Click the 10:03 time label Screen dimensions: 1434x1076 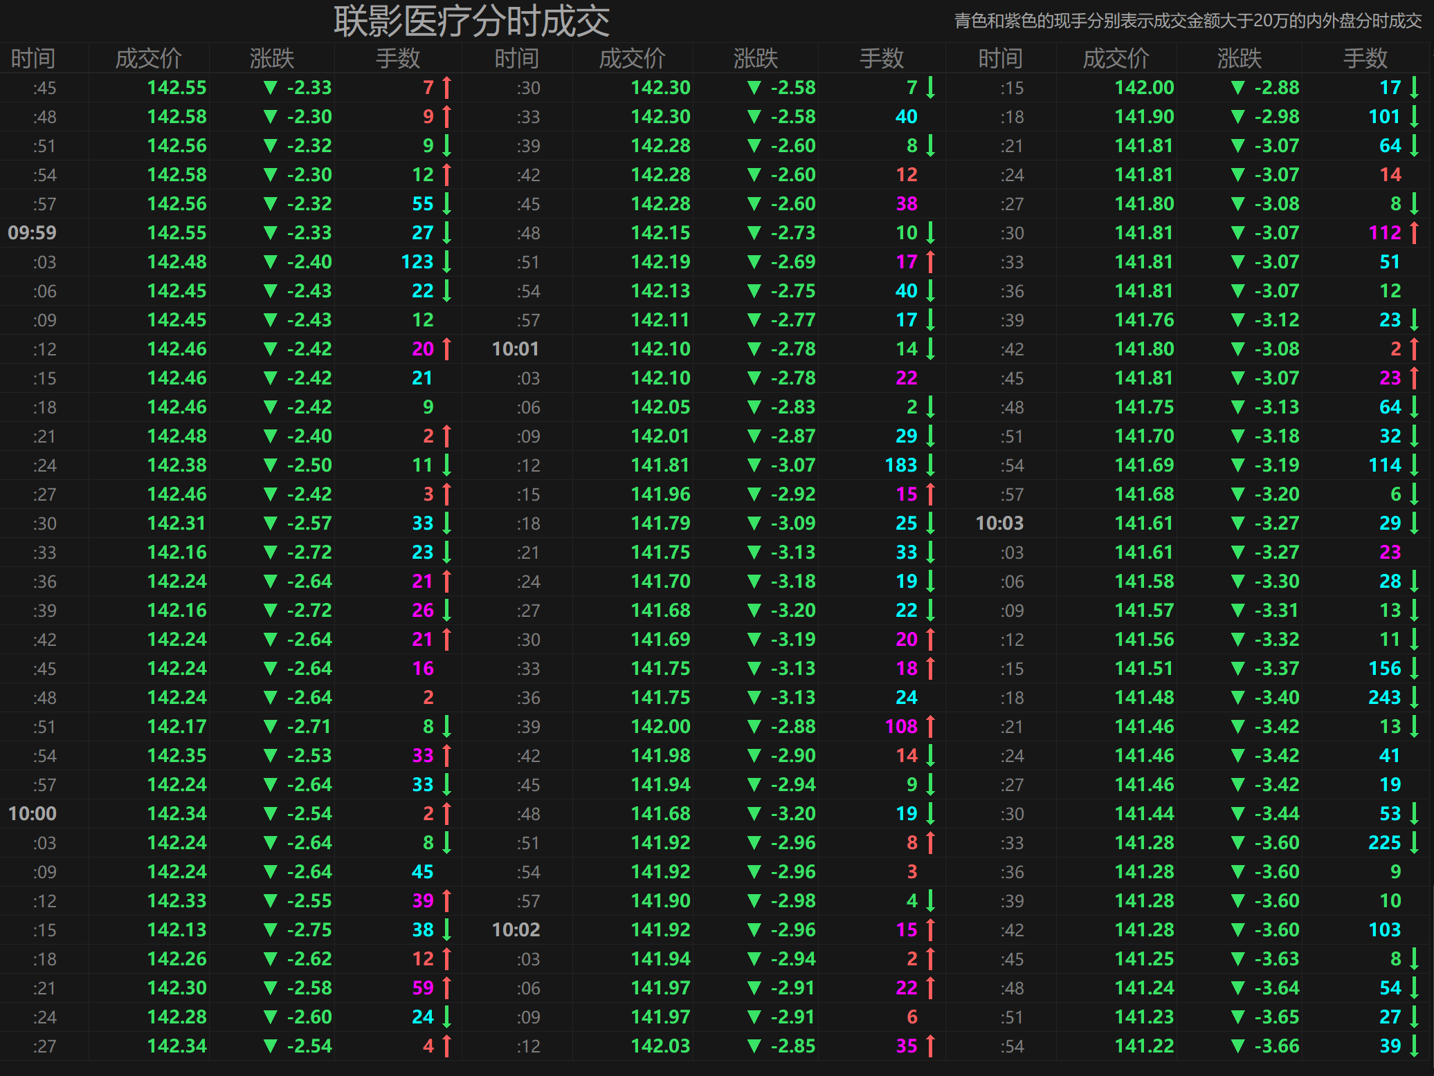tap(999, 523)
